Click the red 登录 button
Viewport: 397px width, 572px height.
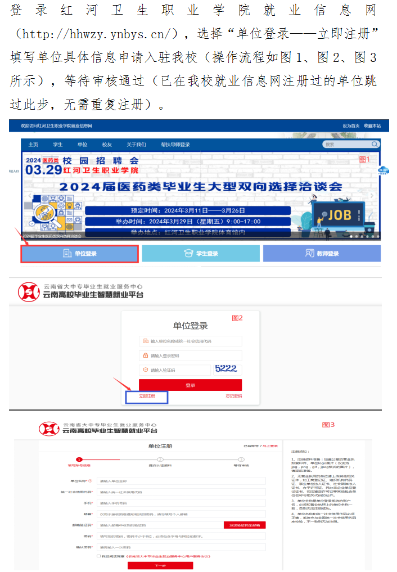coord(190,385)
